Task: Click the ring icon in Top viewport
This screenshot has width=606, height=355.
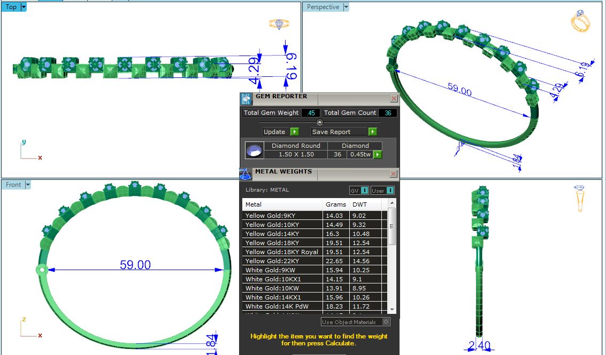Action: click(x=279, y=24)
